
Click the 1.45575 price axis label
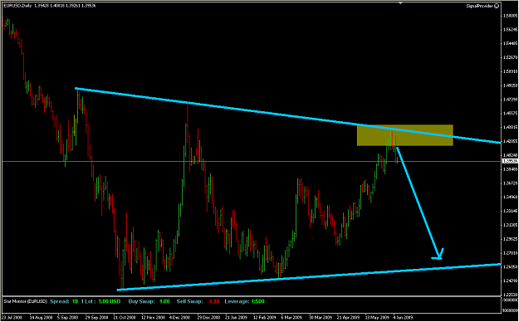(x=509, y=113)
